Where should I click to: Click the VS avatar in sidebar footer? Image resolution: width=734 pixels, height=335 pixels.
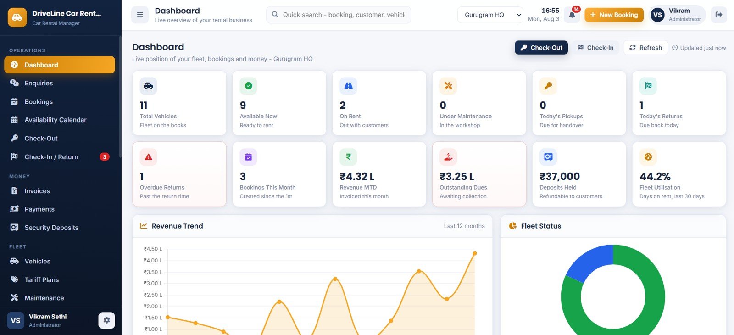[16, 320]
